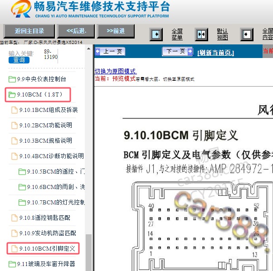Click sidebar scrollbar up arrow
Viewport: 273px width, 271px height.
88,48
